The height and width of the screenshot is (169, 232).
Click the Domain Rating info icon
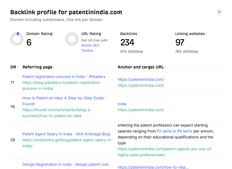(x=54, y=33)
